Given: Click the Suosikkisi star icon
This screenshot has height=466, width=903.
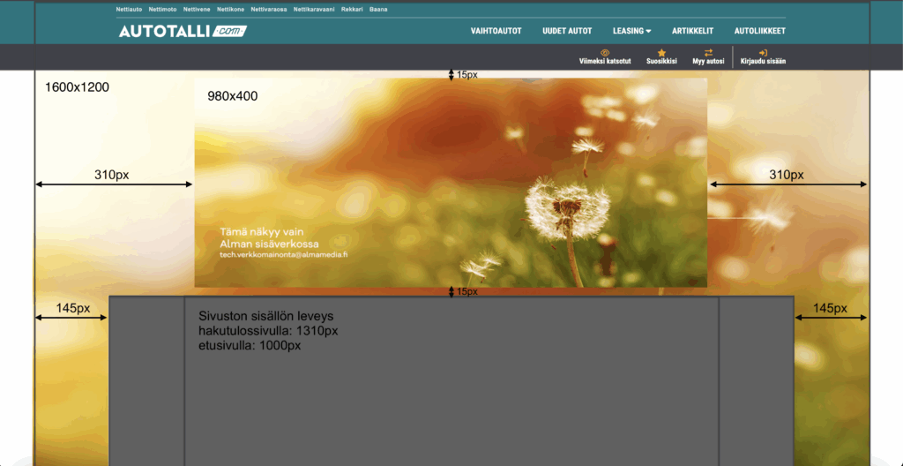Looking at the screenshot, I should tap(661, 53).
